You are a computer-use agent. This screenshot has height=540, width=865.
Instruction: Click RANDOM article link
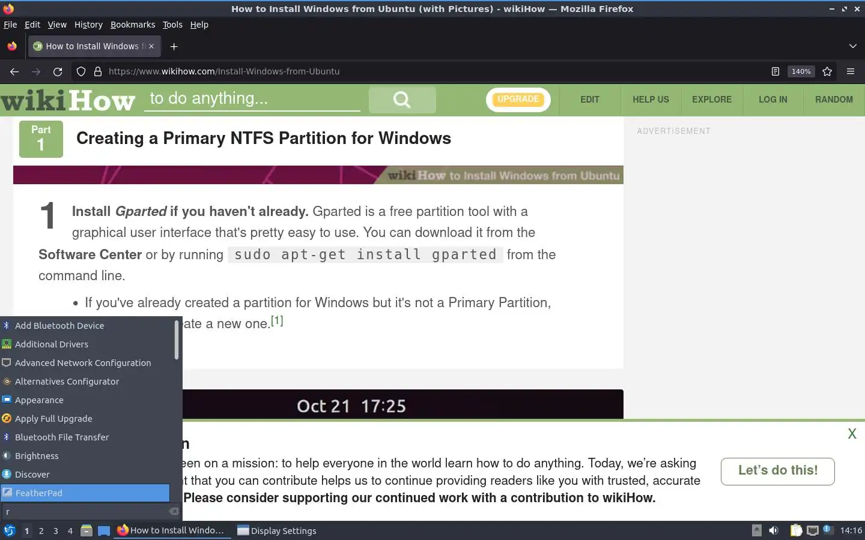click(x=834, y=100)
